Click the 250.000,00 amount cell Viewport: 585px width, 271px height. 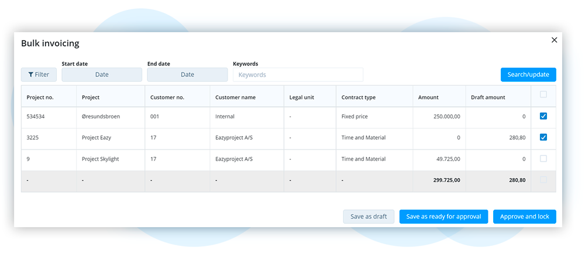(x=439, y=117)
